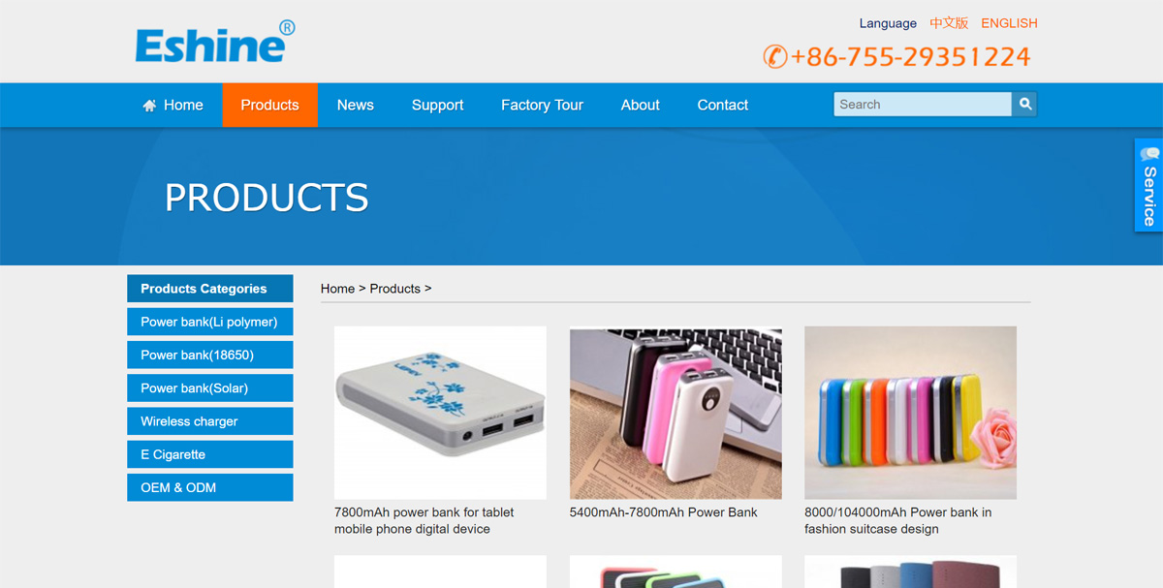Open the Products menu tab
The height and width of the screenshot is (588, 1163).
tap(269, 105)
